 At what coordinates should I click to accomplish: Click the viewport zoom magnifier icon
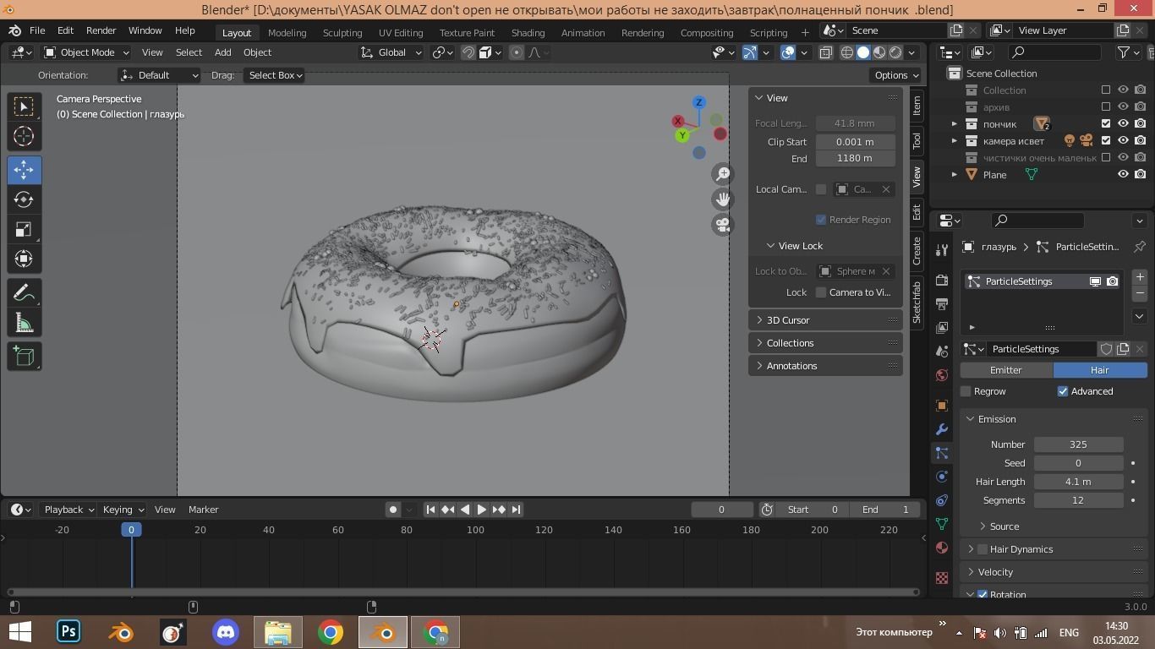coord(722,174)
